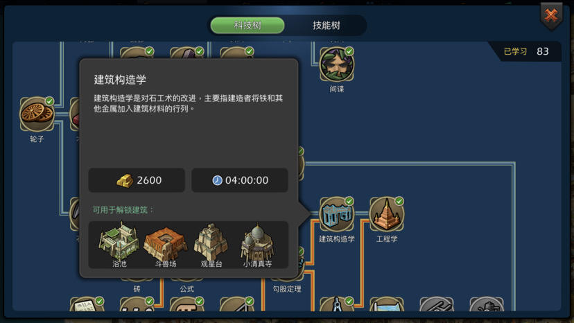Switch to the 科技树 tab
574x323 pixels.
pyautogui.click(x=247, y=25)
